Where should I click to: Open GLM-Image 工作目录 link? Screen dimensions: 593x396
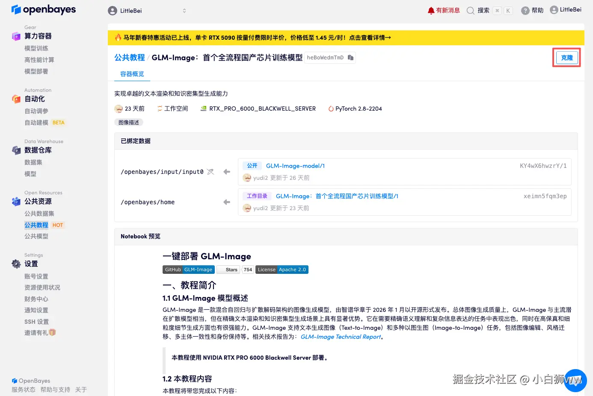click(x=337, y=196)
